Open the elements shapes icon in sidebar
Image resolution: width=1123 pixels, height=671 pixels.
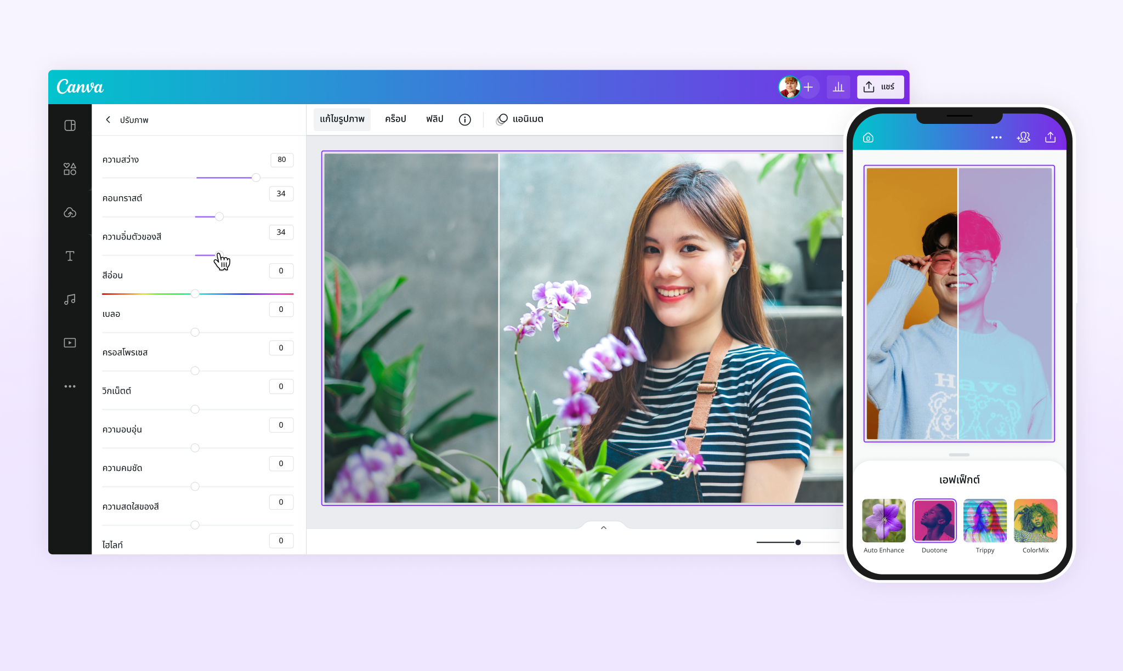coord(70,169)
